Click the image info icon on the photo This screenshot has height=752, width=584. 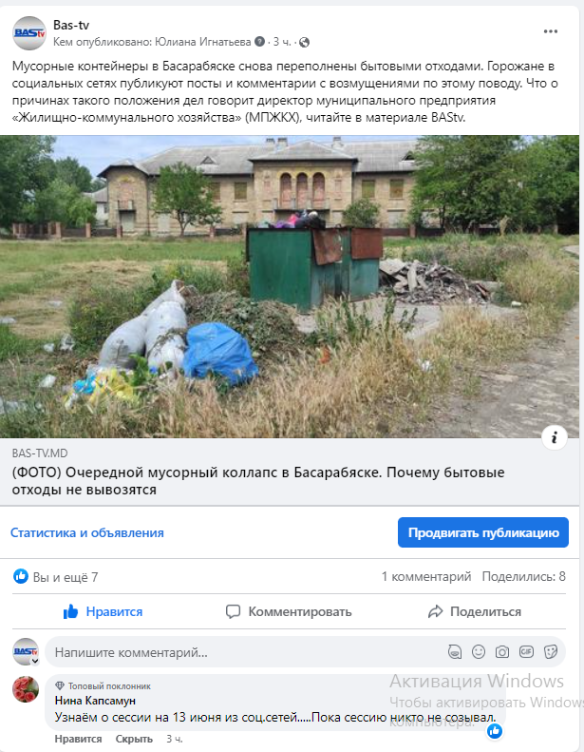[x=555, y=437]
